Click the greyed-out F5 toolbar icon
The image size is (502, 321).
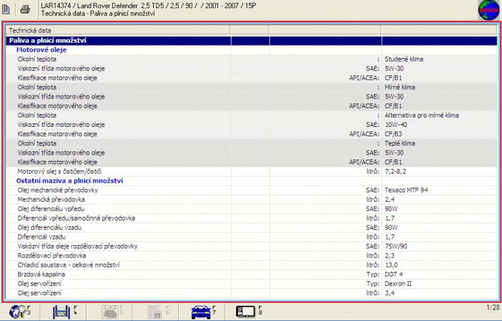112,310
